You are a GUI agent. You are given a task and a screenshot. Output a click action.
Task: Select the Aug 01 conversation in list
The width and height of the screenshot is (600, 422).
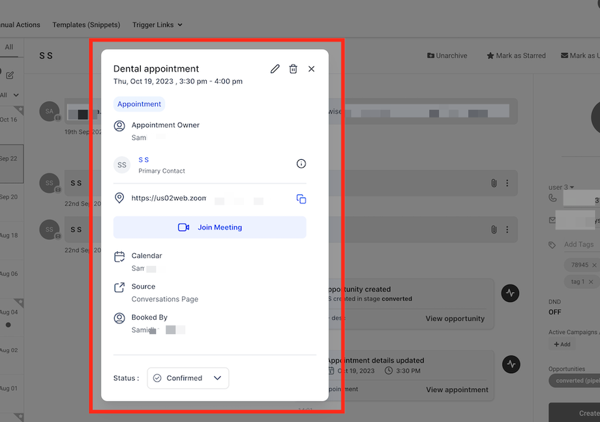point(12,394)
